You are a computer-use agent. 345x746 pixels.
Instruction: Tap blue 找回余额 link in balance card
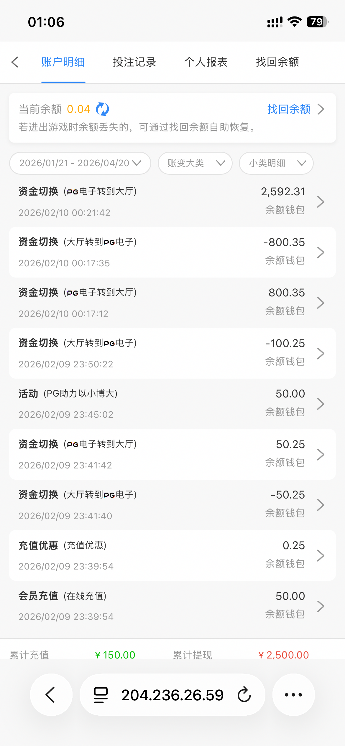click(289, 109)
